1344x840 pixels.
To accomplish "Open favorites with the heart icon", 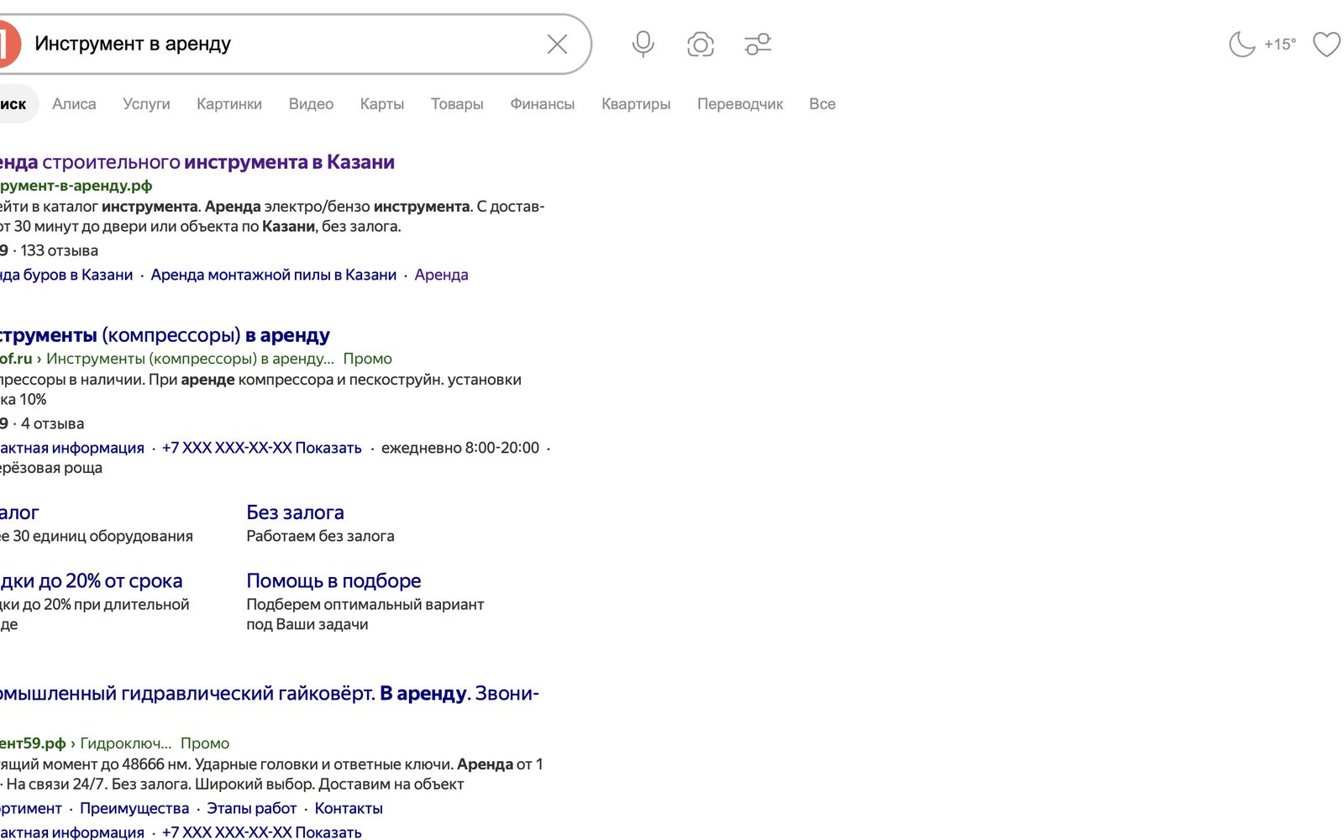I will tap(1327, 44).
